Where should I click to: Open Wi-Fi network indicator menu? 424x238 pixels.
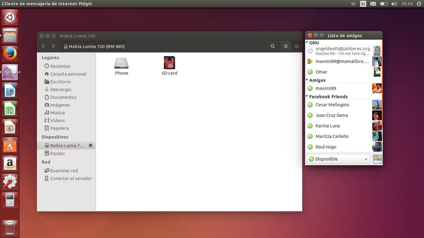(353, 4)
